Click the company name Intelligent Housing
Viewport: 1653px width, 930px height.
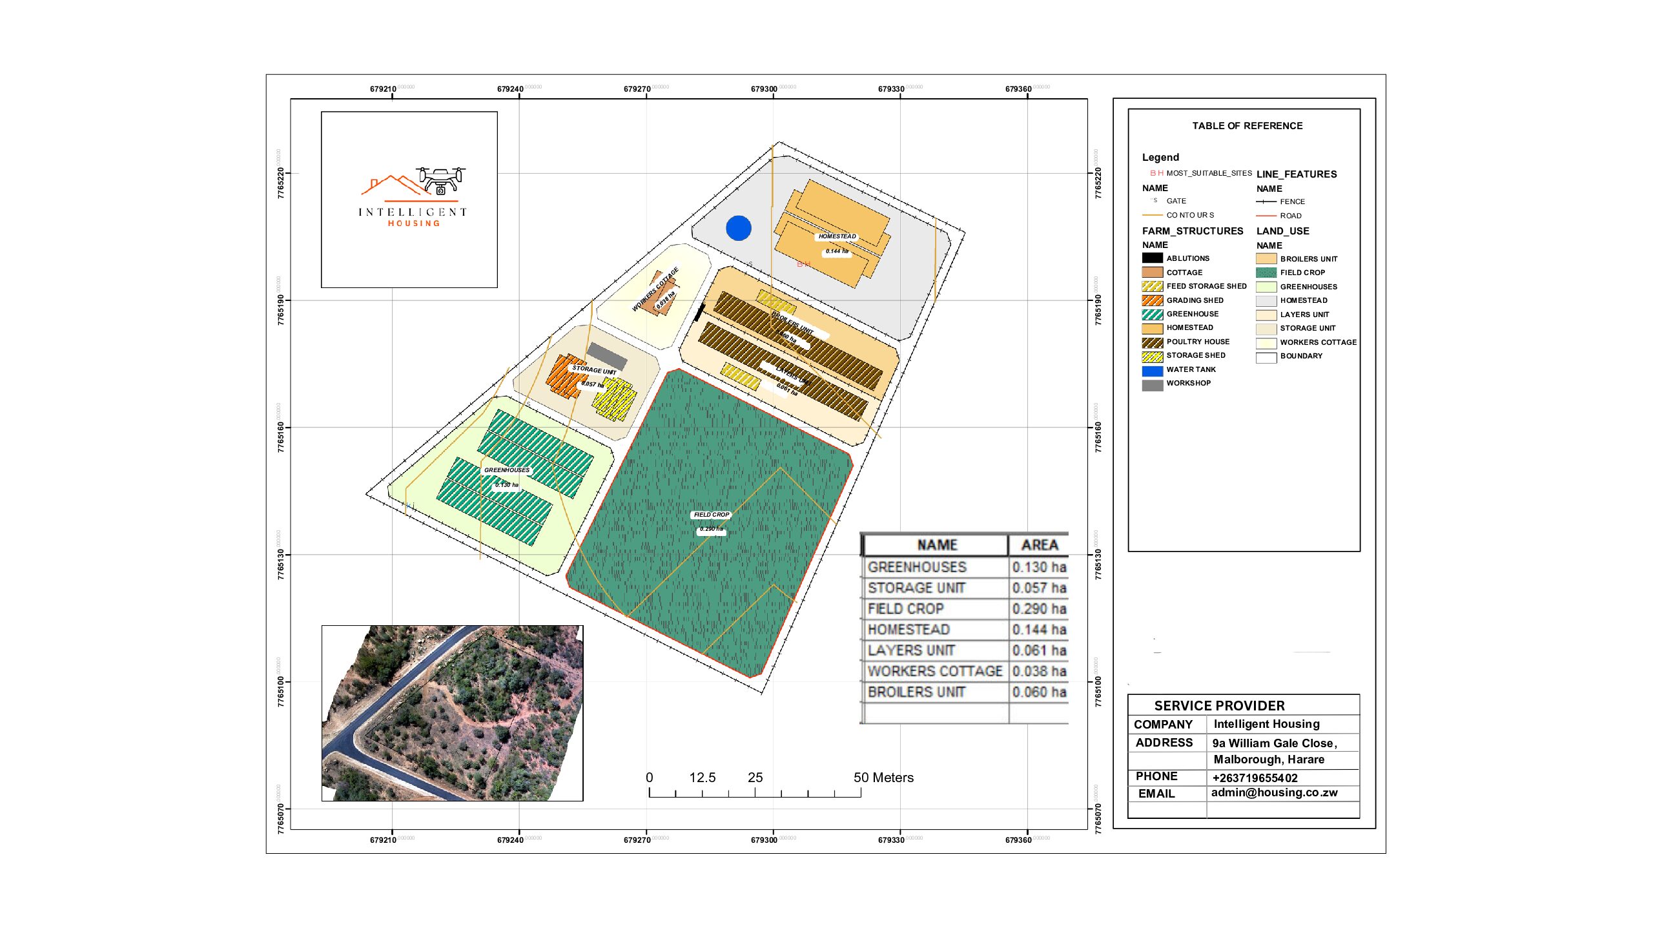tap(1266, 724)
